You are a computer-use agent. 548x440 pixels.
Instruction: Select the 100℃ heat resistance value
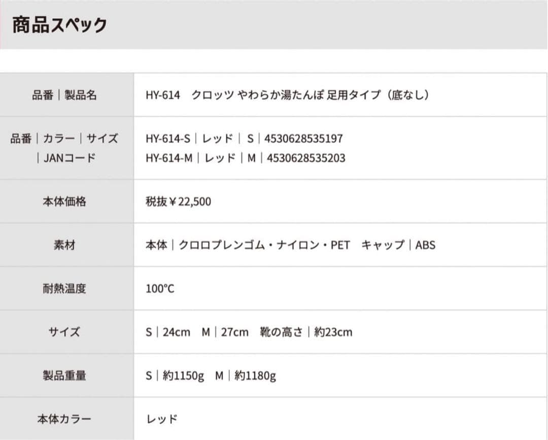click(x=160, y=289)
